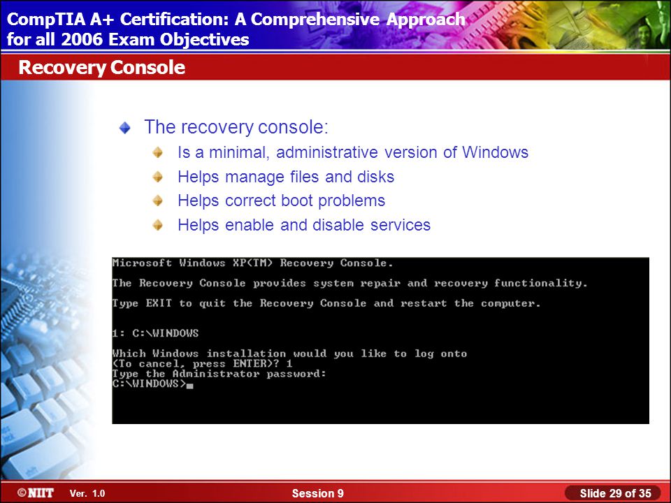Select 'Helps correct boot problems' bullet text

[x=281, y=201]
